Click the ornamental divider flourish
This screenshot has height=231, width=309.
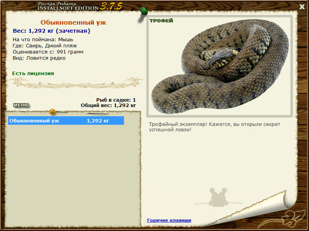point(76,83)
